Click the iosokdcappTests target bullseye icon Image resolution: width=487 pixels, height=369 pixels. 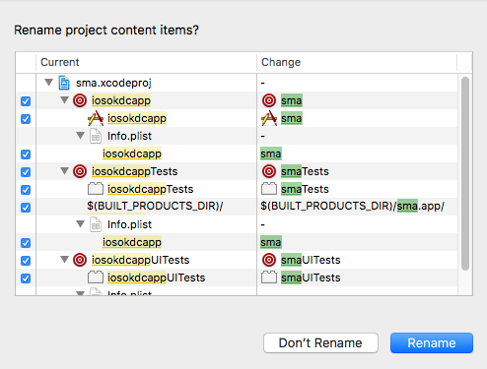(x=80, y=171)
